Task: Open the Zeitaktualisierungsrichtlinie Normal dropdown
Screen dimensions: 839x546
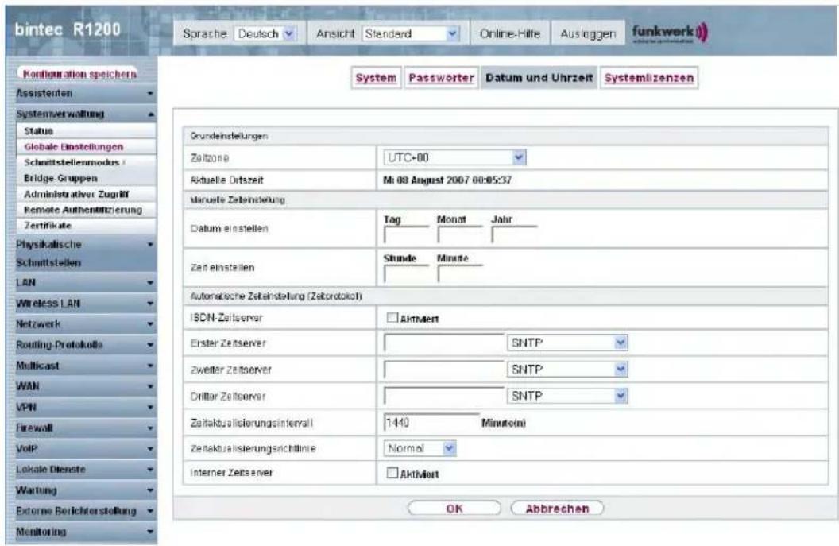Action: point(420,448)
